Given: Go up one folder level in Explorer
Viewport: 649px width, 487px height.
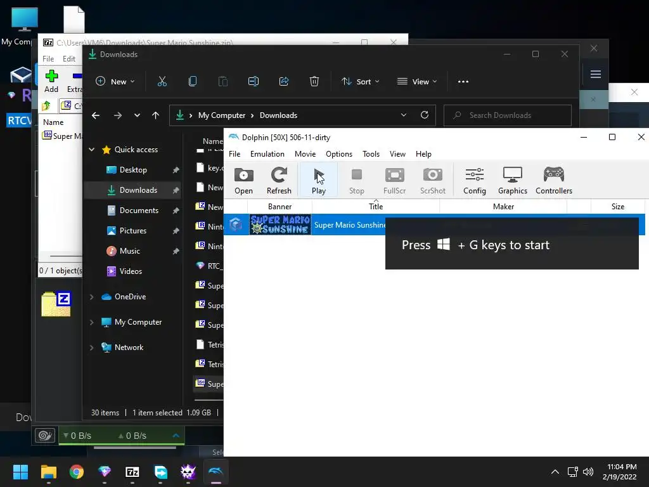Looking at the screenshot, I should [x=156, y=115].
